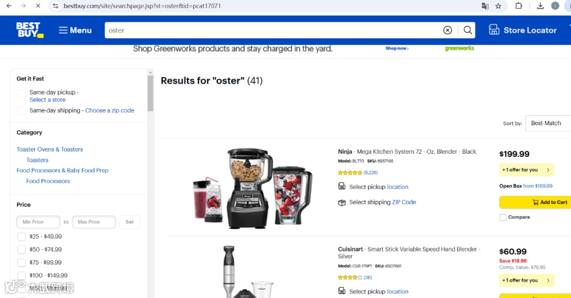The image size is (571, 298).
Task: Click the translate page icon in address bar
Action: click(x=485, y=6)
